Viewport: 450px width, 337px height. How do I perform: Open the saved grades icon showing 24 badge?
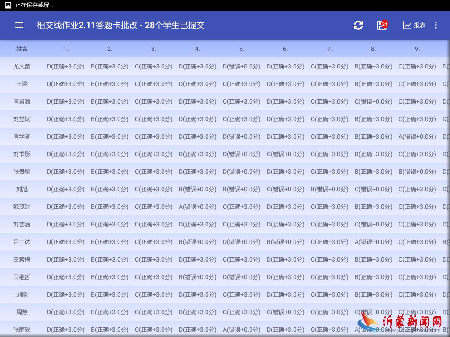(x=382, y=25)
